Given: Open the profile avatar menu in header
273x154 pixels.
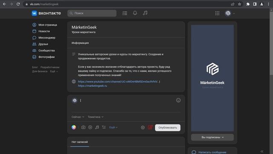Looking at the screenshot, I should pyautogui.click(x=228, y=13).
